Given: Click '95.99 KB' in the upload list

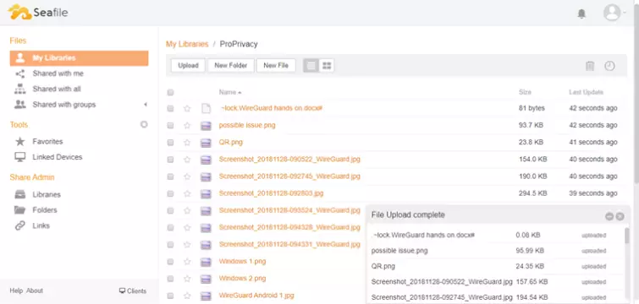Looking at the screenshot, I should [530, 251].
